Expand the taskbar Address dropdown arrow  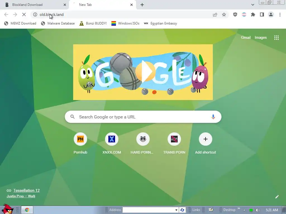click(176, 210)
